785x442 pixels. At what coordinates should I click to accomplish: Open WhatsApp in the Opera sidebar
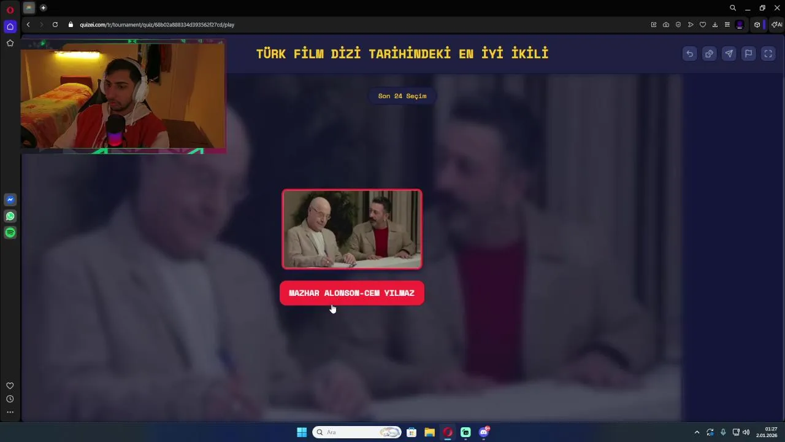pyautogui.click(x=10, y=216)
